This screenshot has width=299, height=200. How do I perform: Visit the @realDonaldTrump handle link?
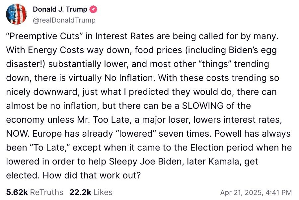[64, 20]
